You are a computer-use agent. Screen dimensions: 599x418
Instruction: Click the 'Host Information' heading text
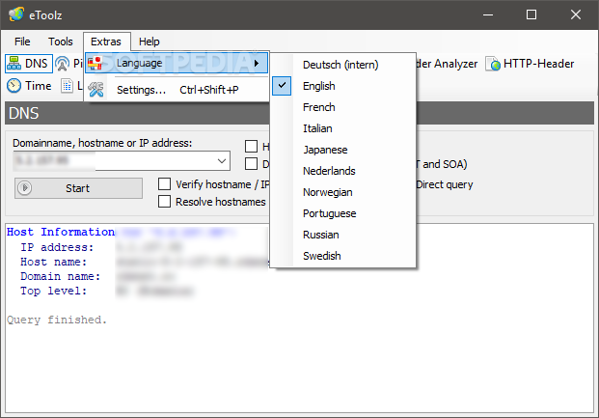pos(61,232)
